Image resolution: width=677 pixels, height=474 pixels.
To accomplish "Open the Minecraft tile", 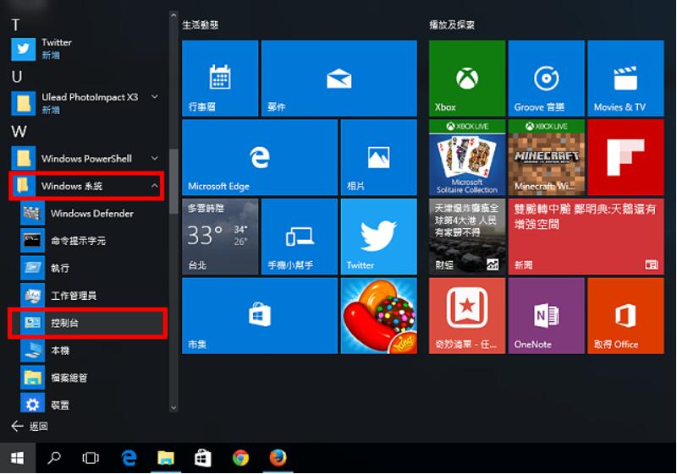I will point(546,157).
